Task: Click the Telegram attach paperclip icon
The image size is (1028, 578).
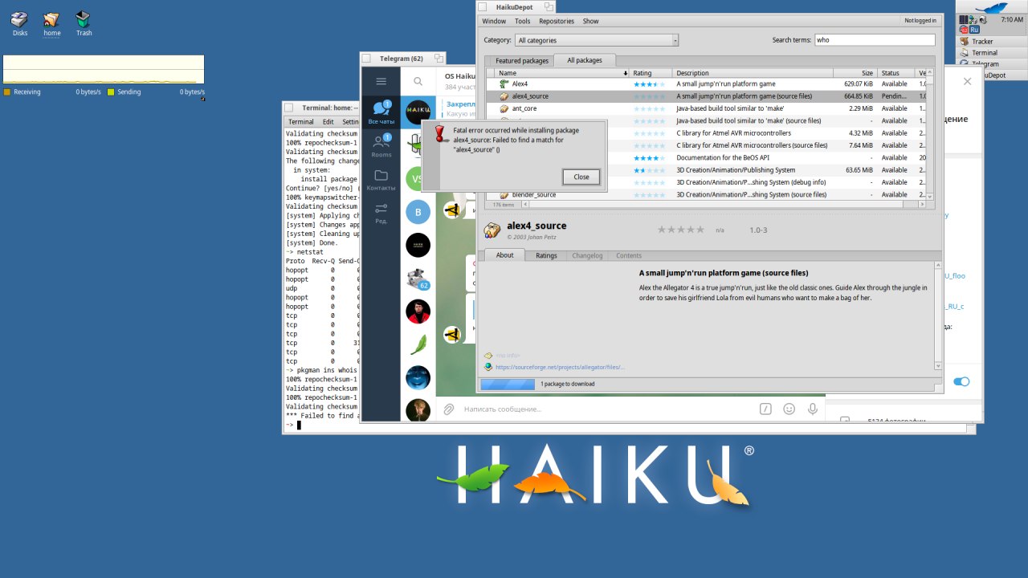Action: [x=449, y=409]
